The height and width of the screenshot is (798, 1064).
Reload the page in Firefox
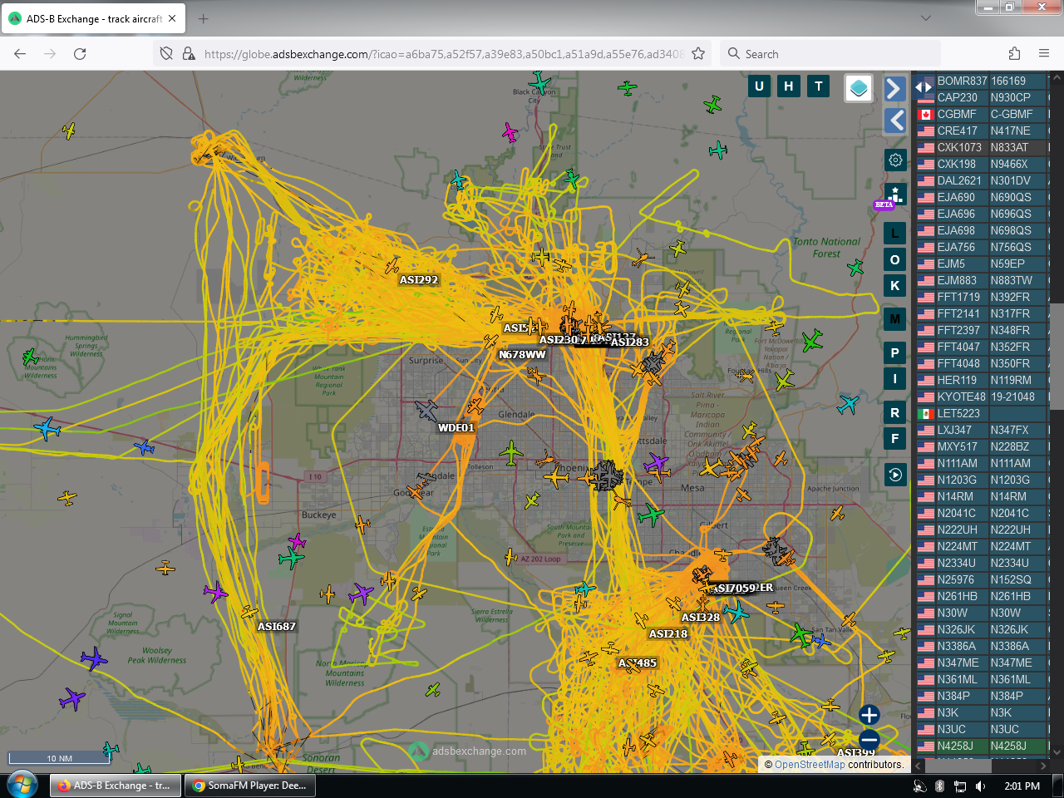(80, 53)
